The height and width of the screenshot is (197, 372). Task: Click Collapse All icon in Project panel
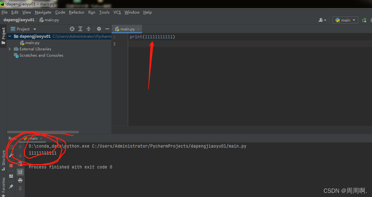coord(89,29)
